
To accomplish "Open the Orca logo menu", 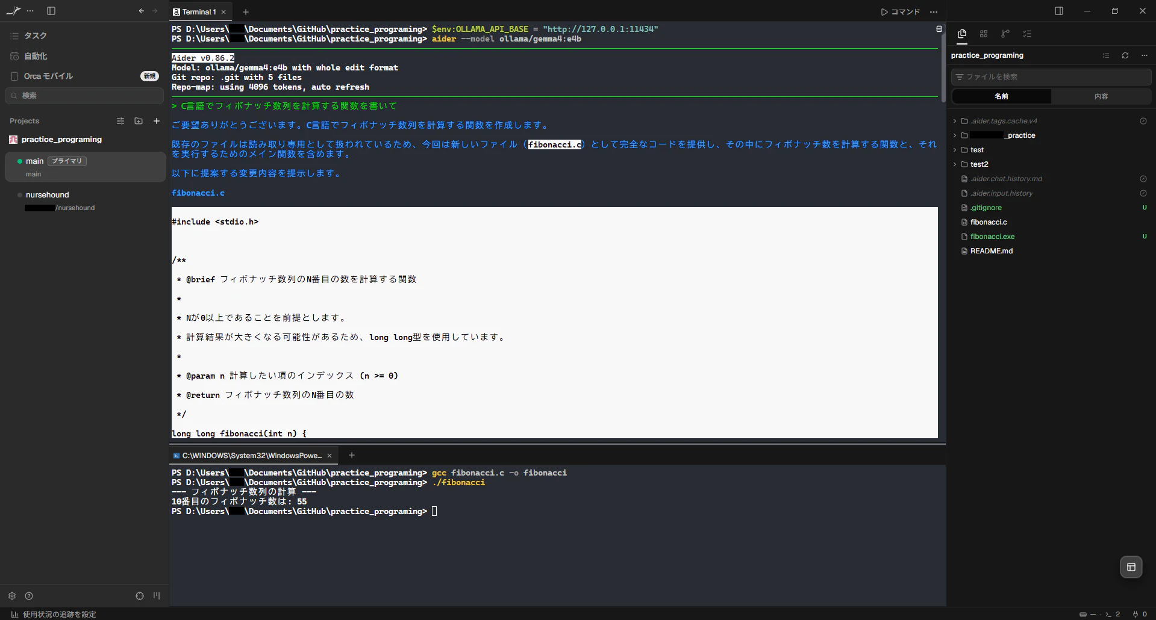I will [x=13, y=11].
